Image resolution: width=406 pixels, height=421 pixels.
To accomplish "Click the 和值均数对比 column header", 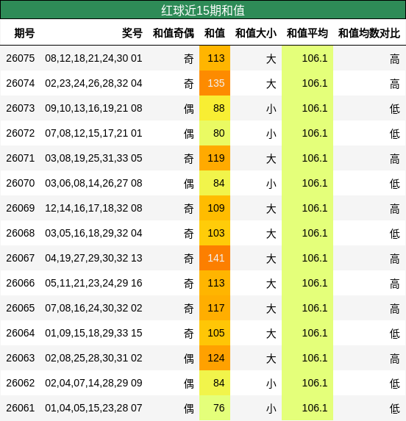I will (369, 33).
